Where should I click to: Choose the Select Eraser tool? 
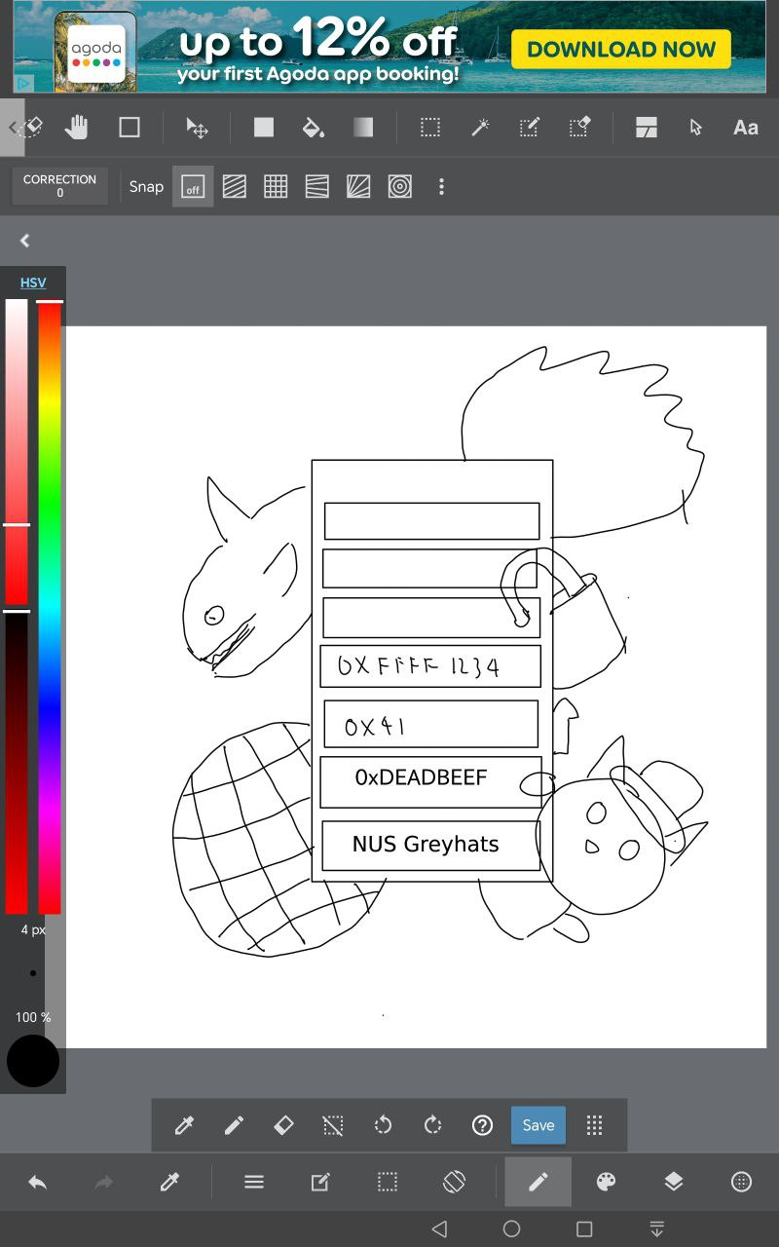pyautogui.click(x=579, y=128)
